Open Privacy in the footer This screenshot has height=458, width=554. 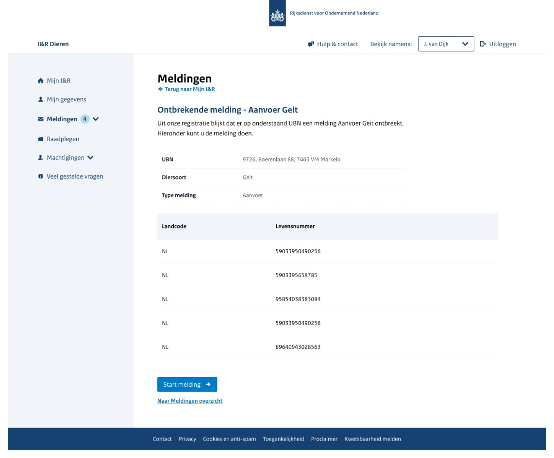pos(187,439)
